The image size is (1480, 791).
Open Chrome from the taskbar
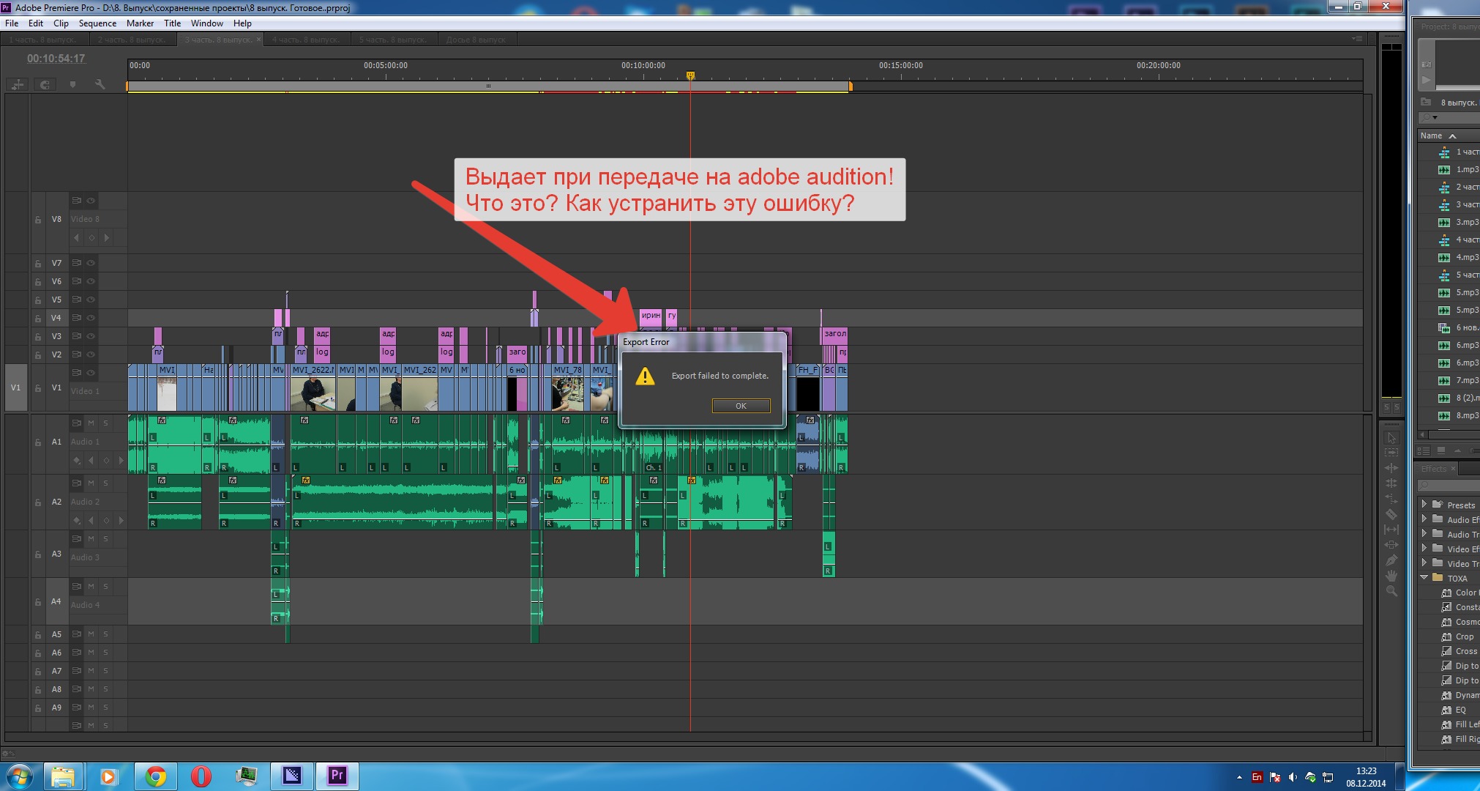tap(155, 776)
